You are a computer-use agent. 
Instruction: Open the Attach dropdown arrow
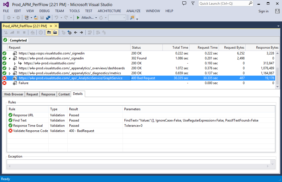click(96, 18)
